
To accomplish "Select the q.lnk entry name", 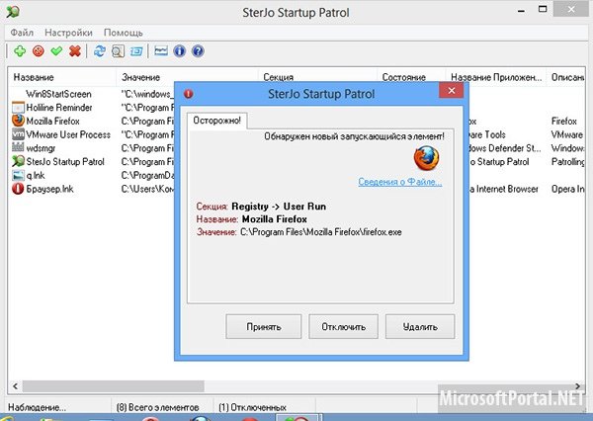I will pos(36,175).
